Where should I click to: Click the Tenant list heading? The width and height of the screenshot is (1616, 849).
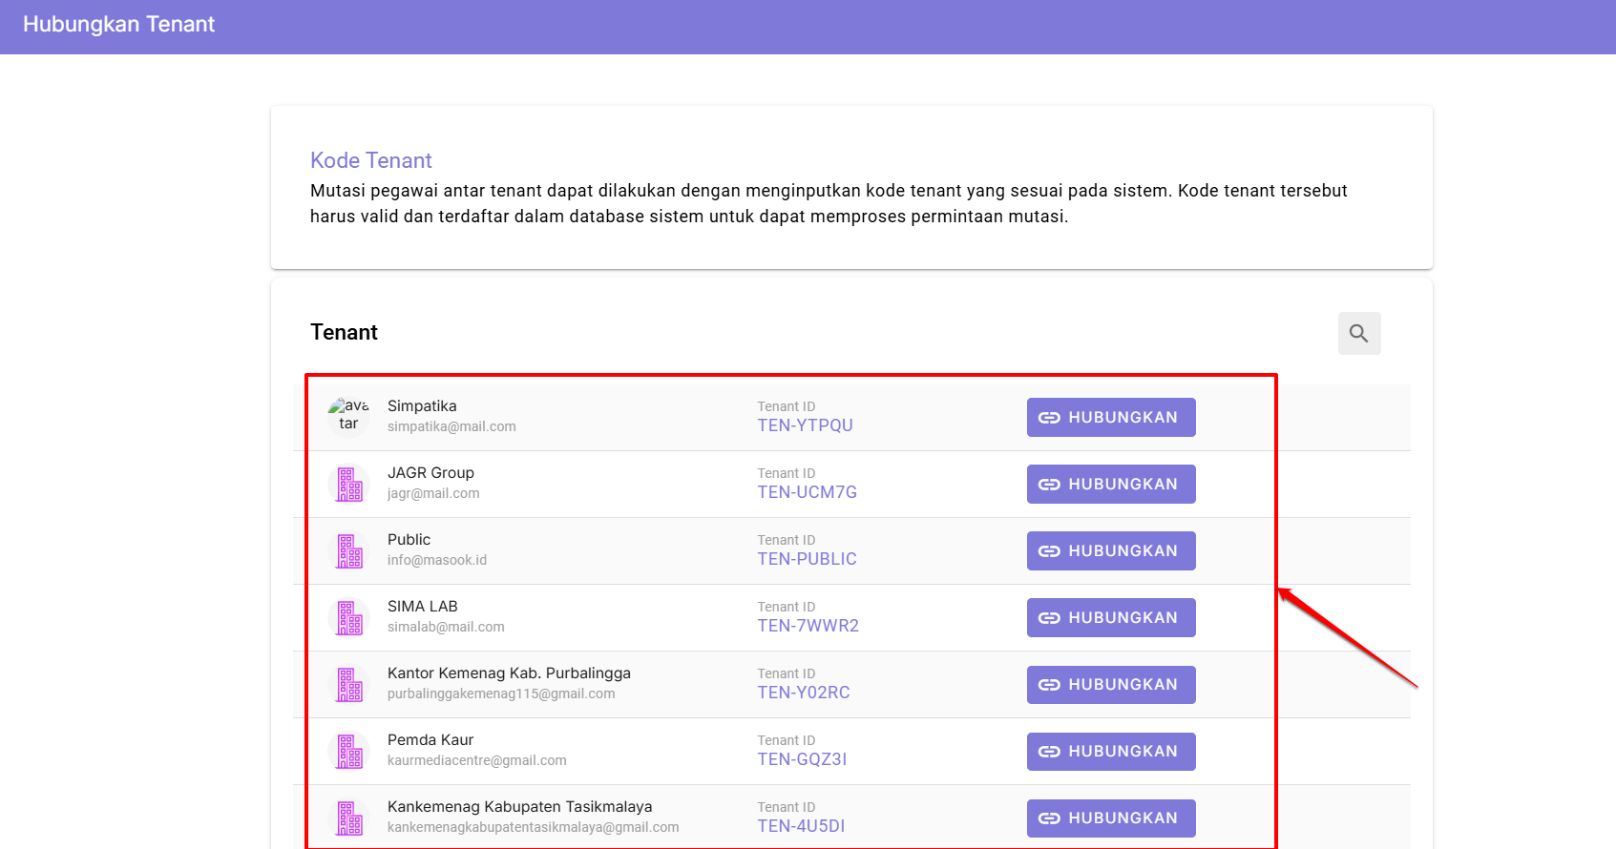344,332
